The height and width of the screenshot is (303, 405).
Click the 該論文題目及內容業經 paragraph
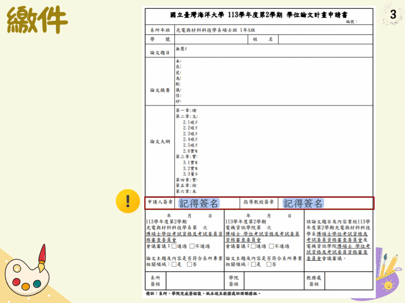tap(339, 240)
